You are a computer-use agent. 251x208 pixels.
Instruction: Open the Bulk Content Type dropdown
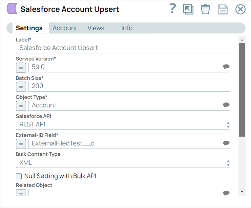click(123, 163)
